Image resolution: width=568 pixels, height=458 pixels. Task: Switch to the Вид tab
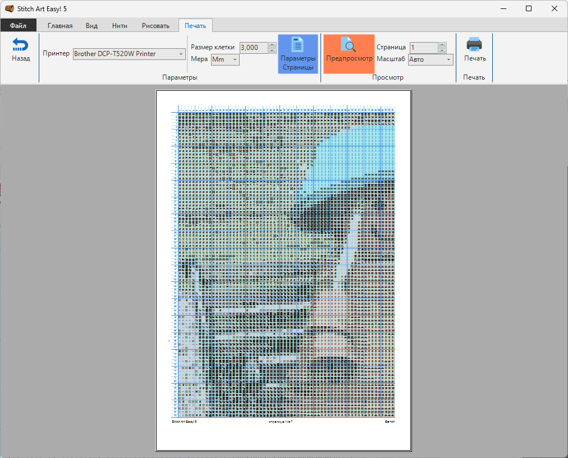tap(91, 26)
